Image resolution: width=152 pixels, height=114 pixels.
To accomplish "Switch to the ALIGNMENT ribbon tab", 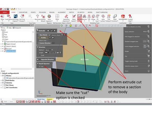I will (x=62, y=12).
